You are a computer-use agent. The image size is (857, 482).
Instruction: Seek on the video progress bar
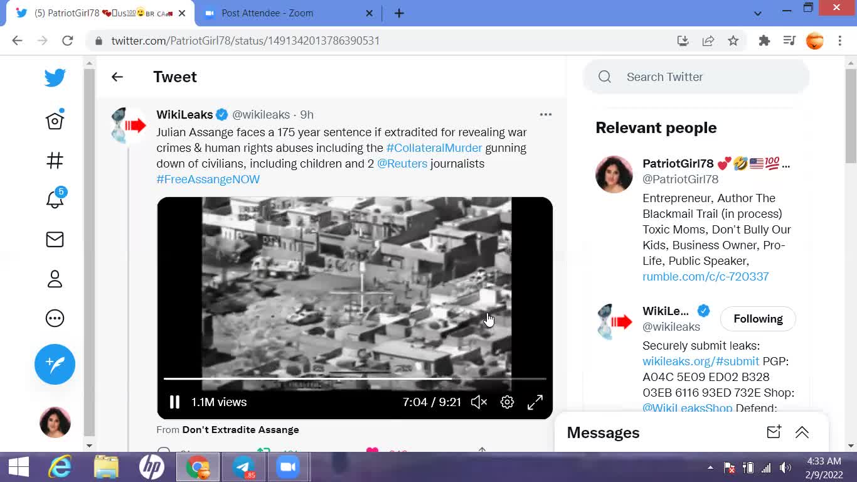[x=354, y=378]
